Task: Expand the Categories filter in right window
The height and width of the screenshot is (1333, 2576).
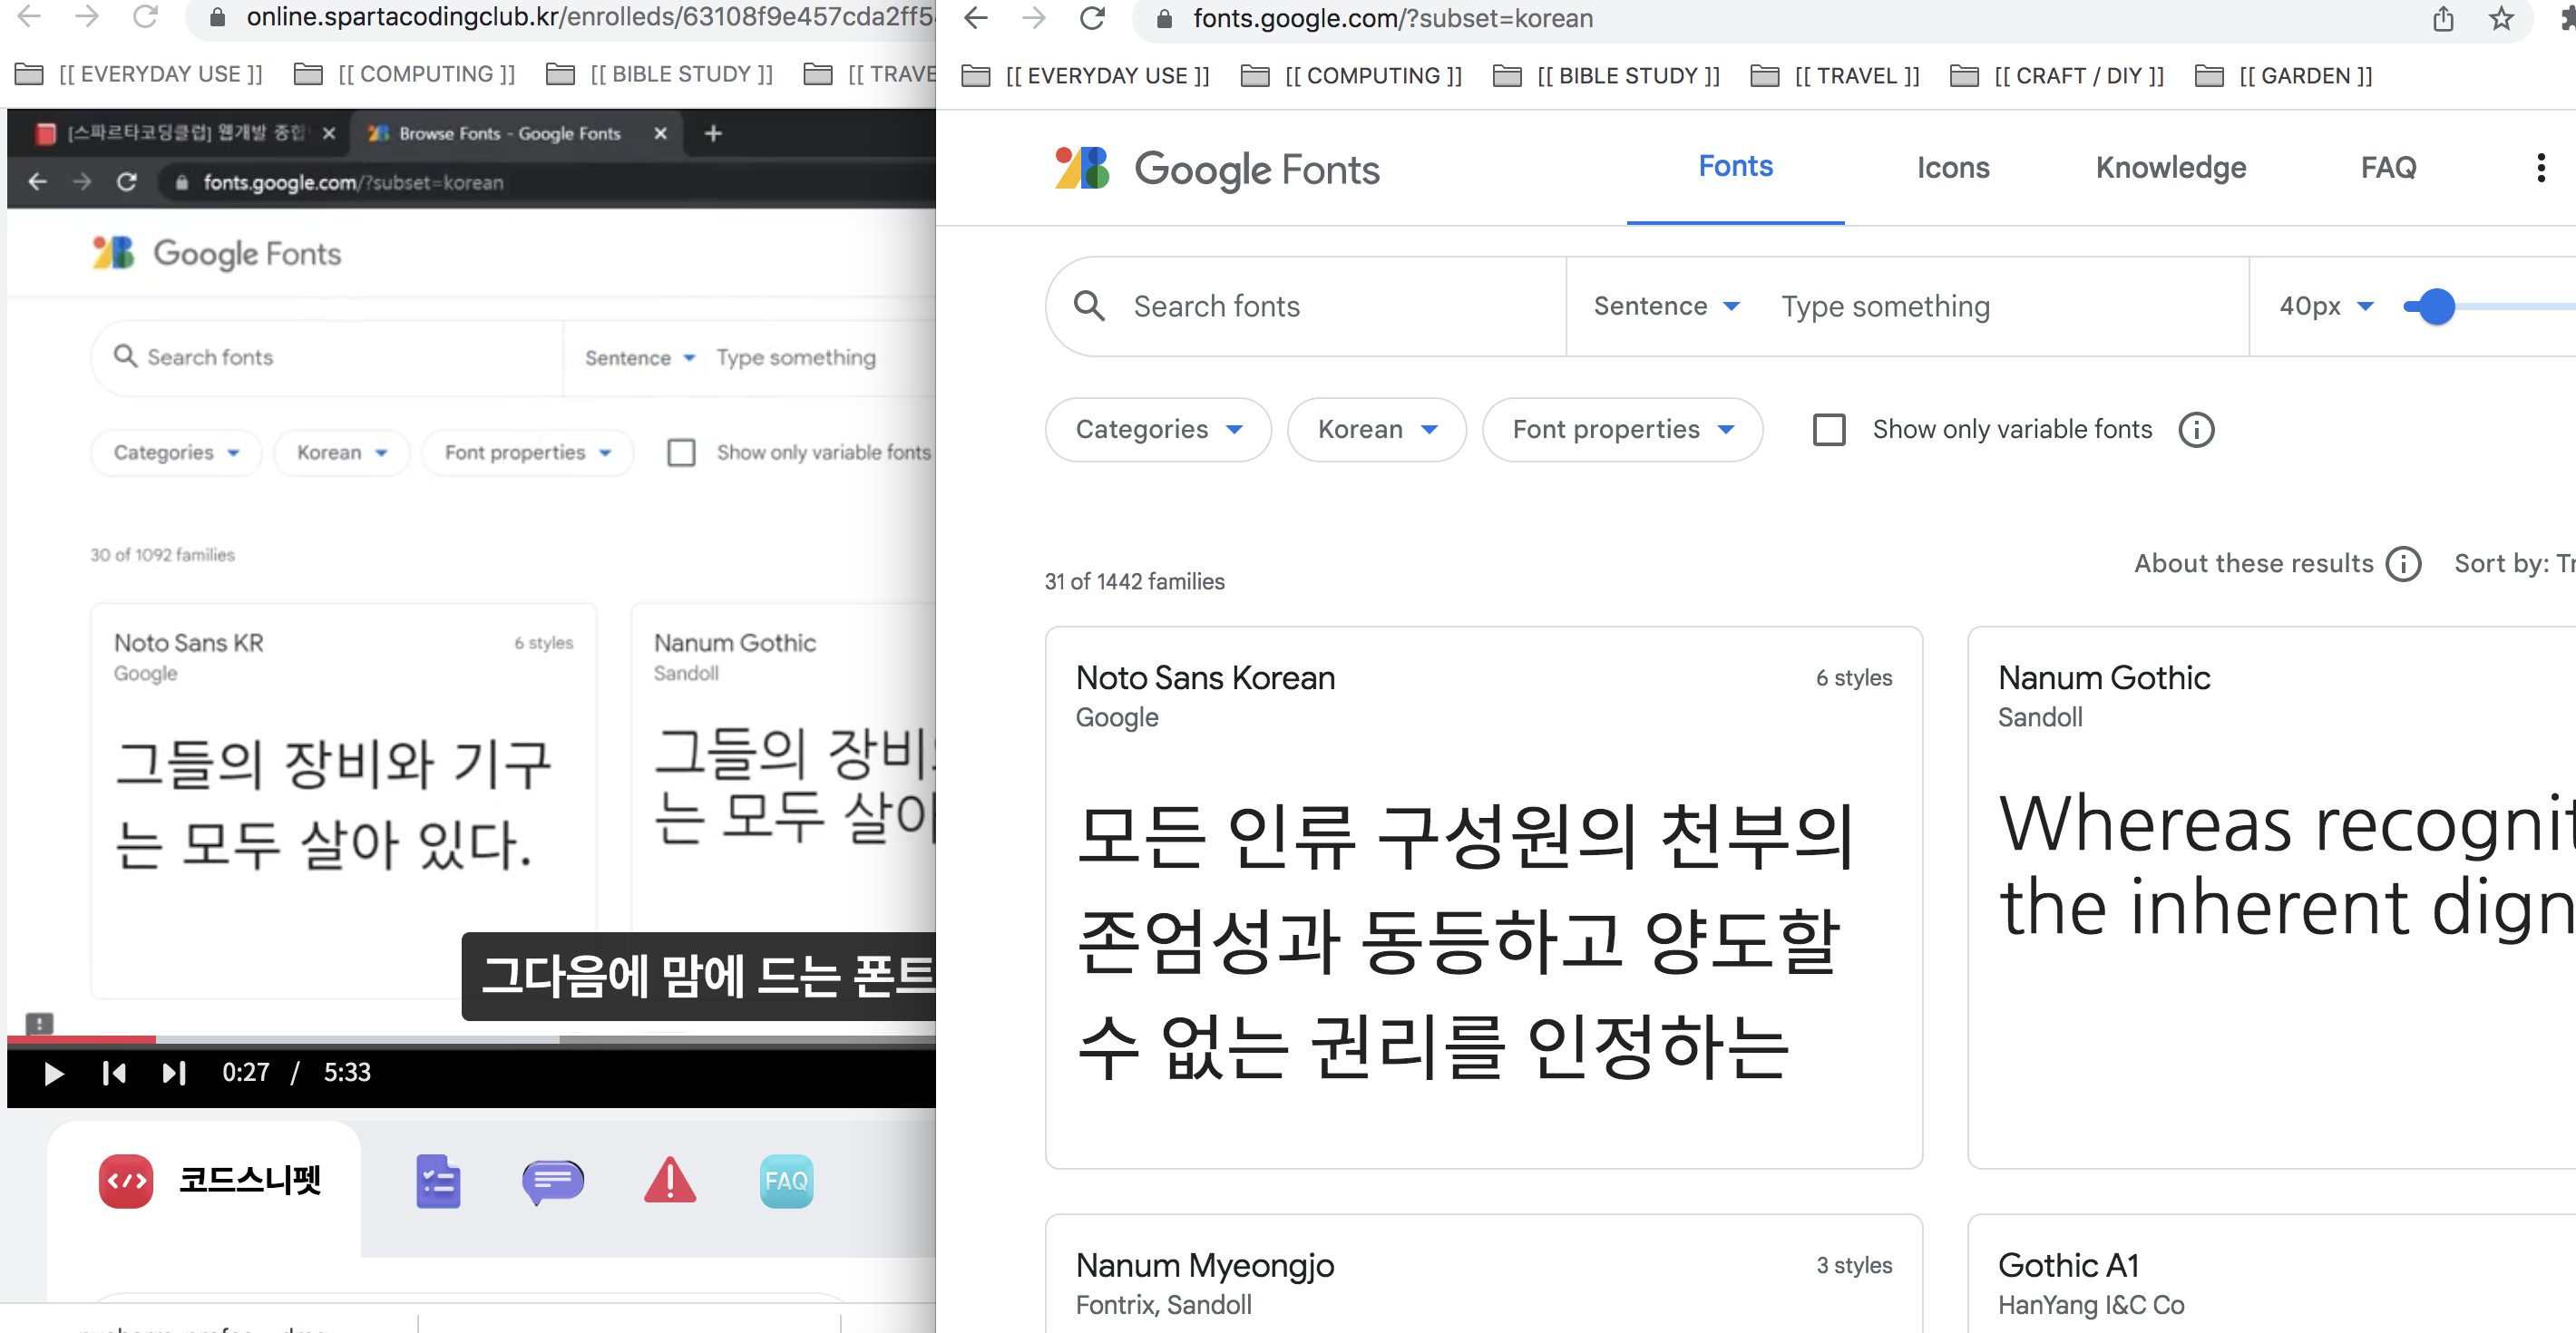Action: click(1158, 430)
